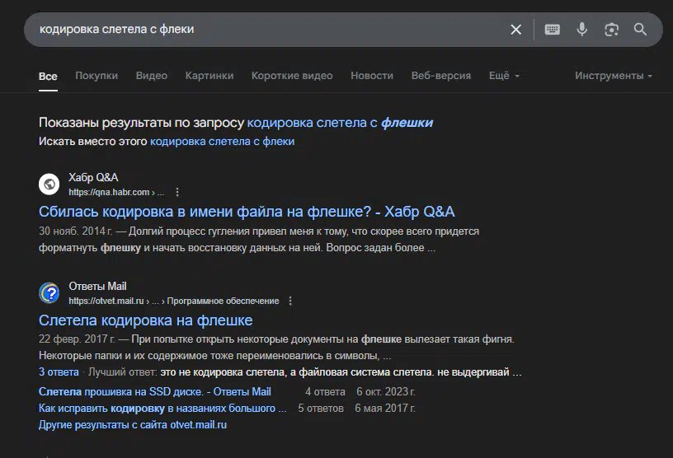Click the 4 ответа count text
Screen dimensions: 673x458
325,392
